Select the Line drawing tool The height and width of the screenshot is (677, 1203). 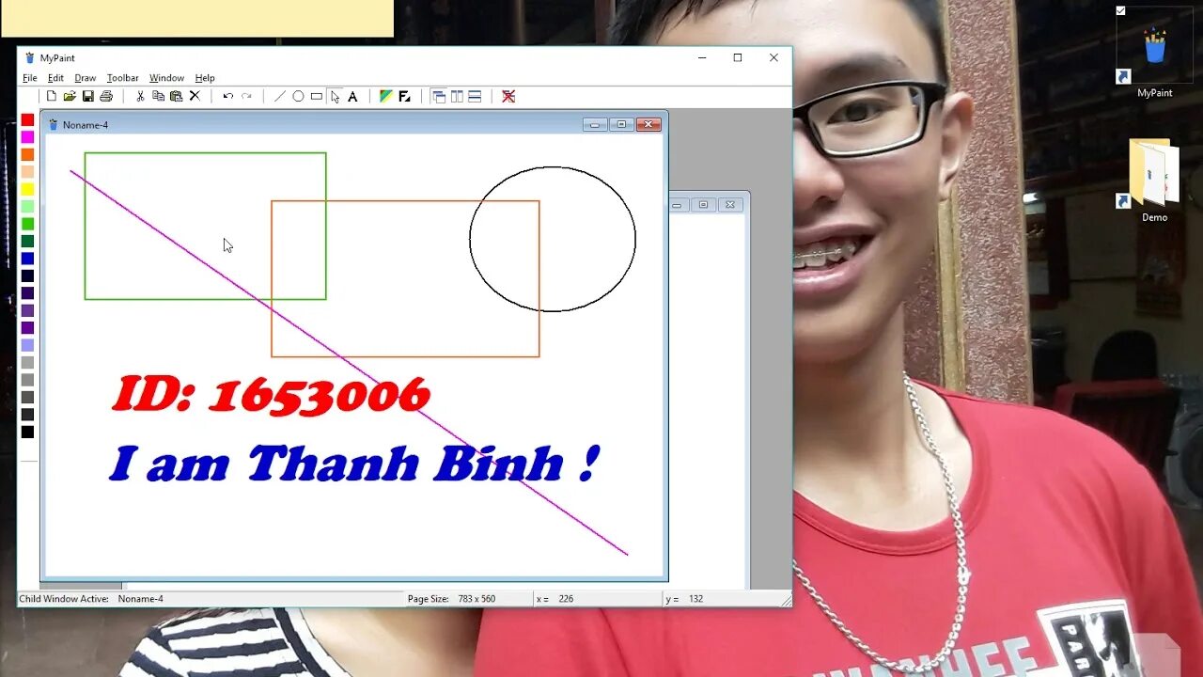click(279, 96)
